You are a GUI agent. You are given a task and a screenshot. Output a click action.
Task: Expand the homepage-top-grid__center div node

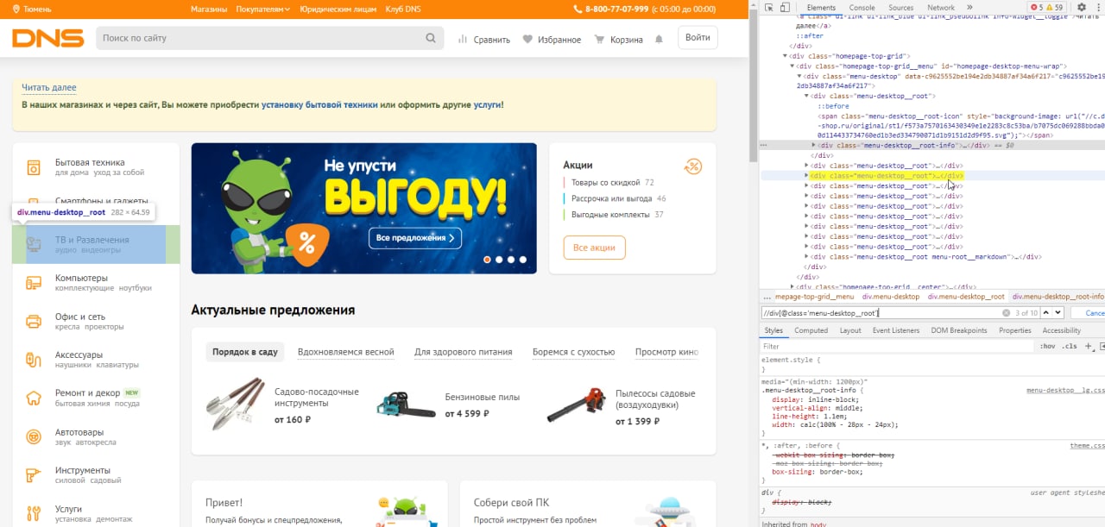(792, 286)
